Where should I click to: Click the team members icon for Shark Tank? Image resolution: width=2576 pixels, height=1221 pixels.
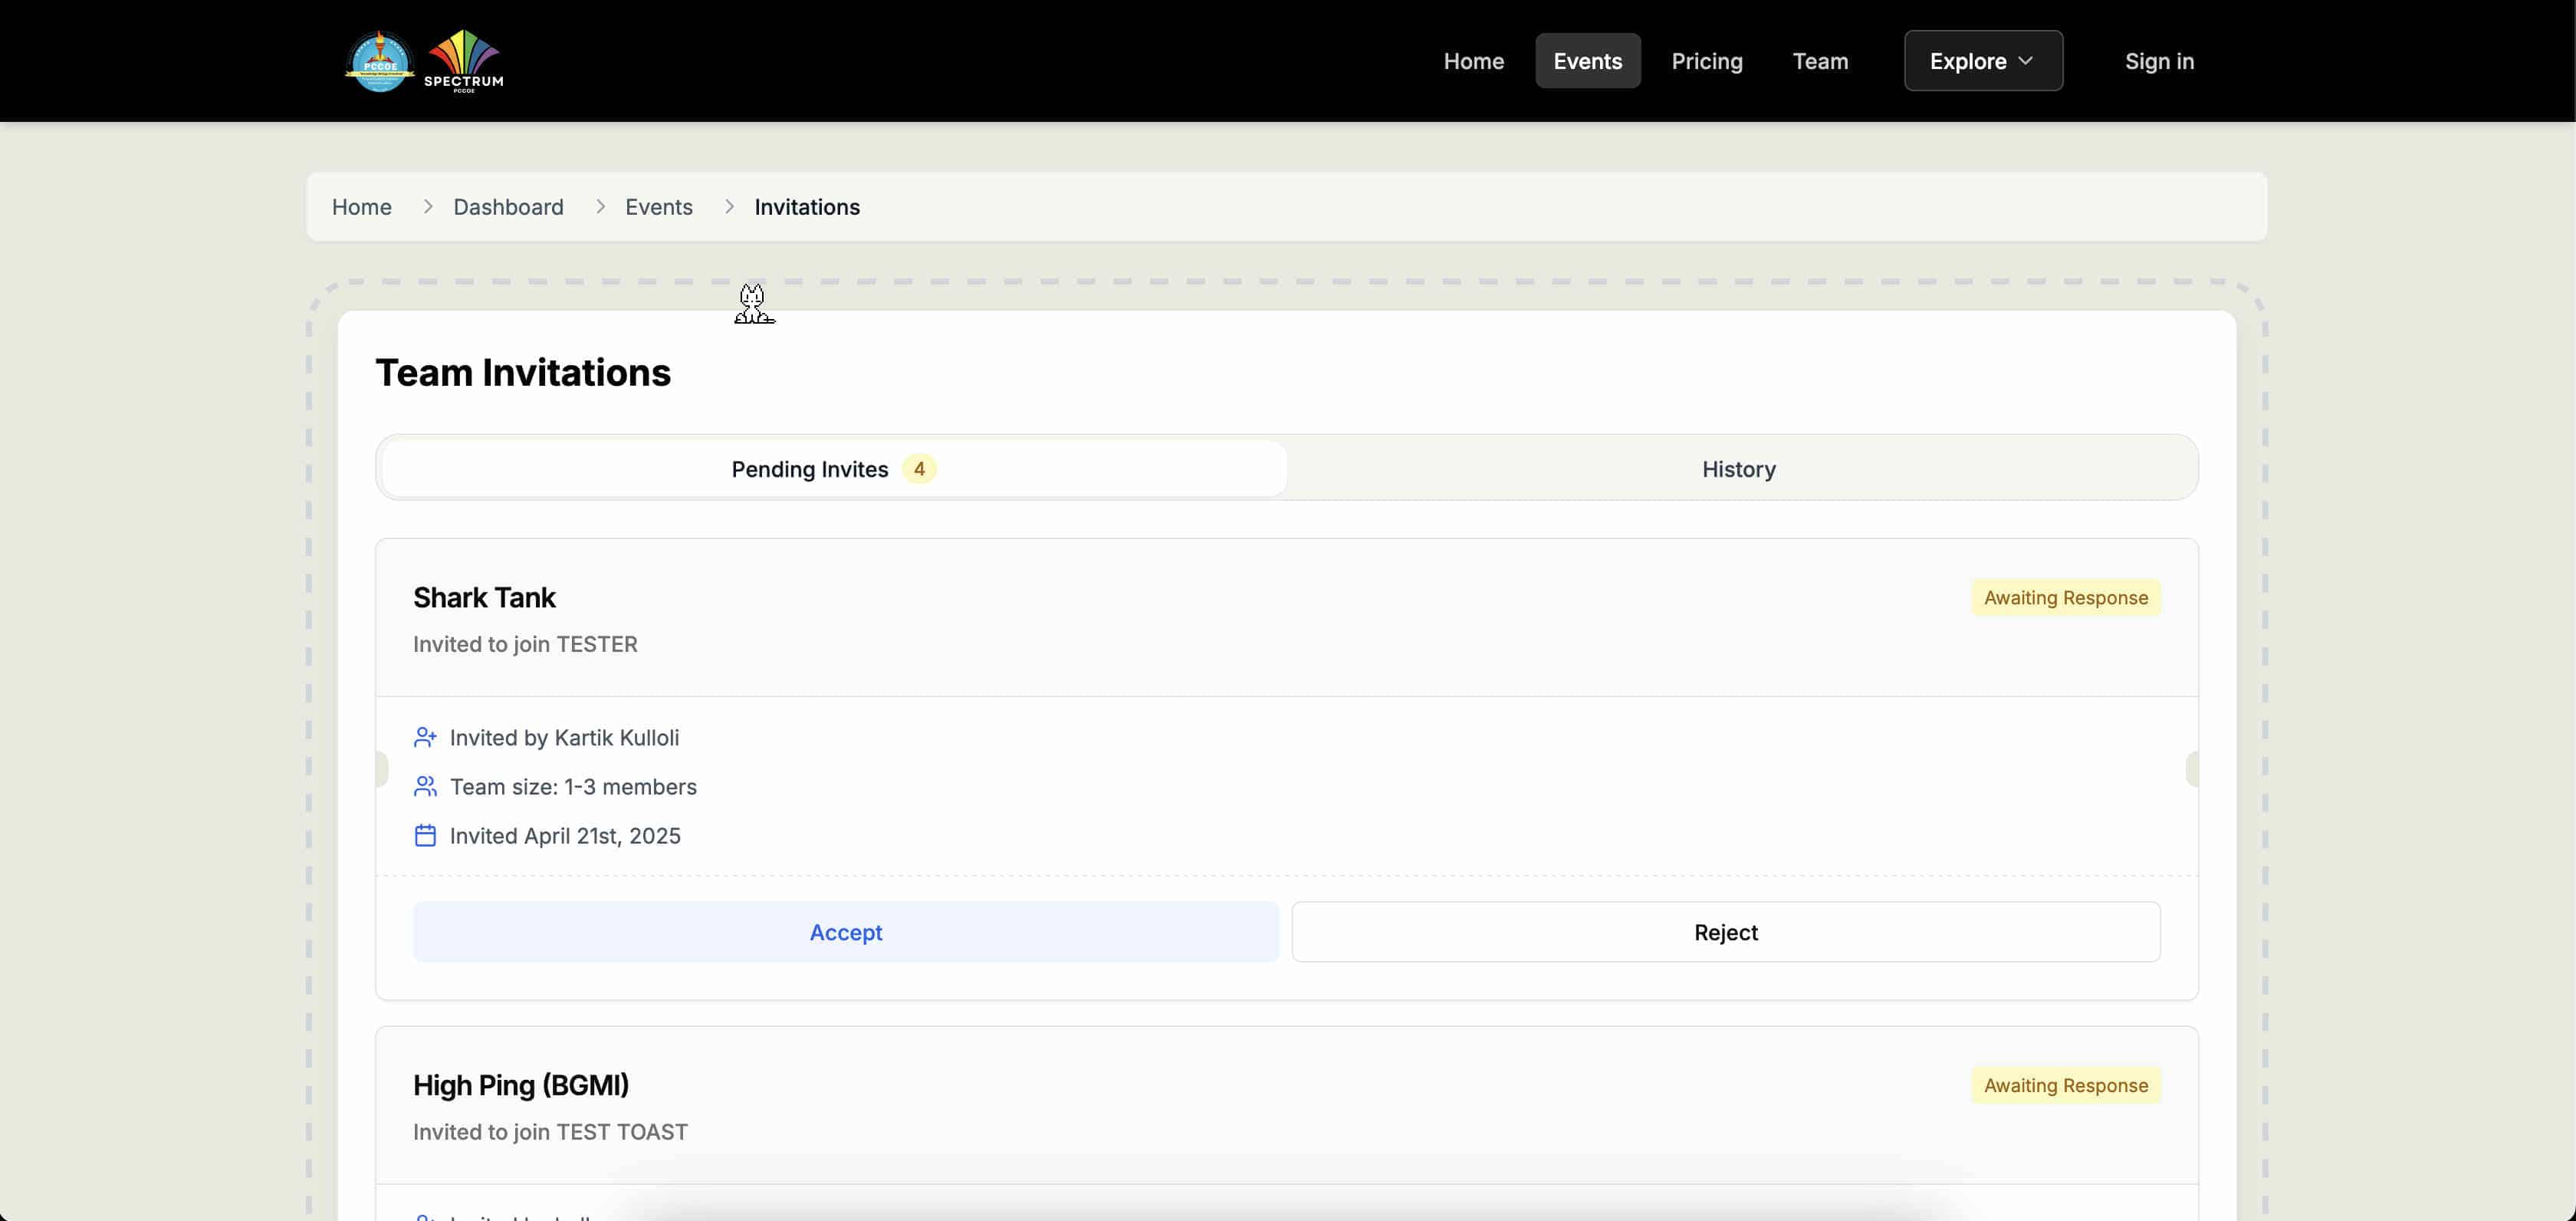425,786
